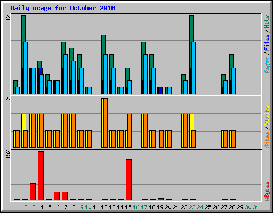Click day label '18' on the x-axis
273x213 pixels.
[x=152, y=207]
